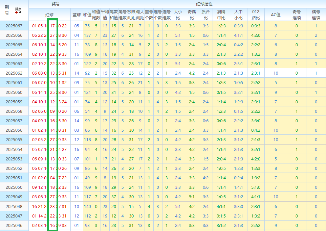The height and width of the screenshot is (231, 326).
Task: Click the 复隔中比 column header
Action: (x=221, y=15)
